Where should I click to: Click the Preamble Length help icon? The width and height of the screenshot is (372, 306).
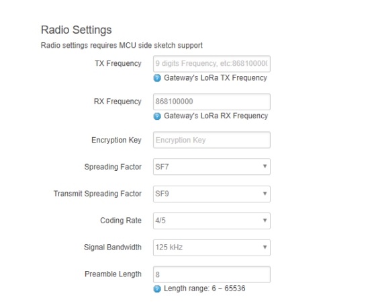pos(157,289)
